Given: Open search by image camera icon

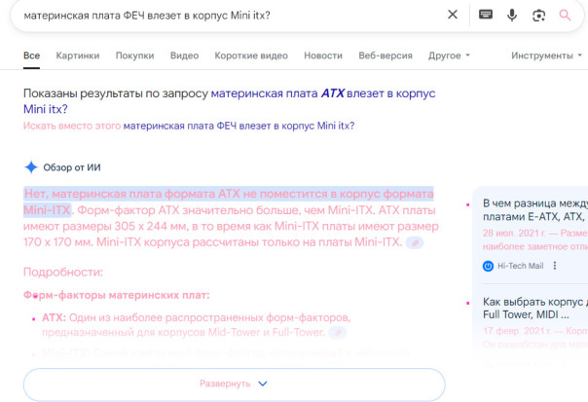Looking at the screenshot, I should coord(539,16).
